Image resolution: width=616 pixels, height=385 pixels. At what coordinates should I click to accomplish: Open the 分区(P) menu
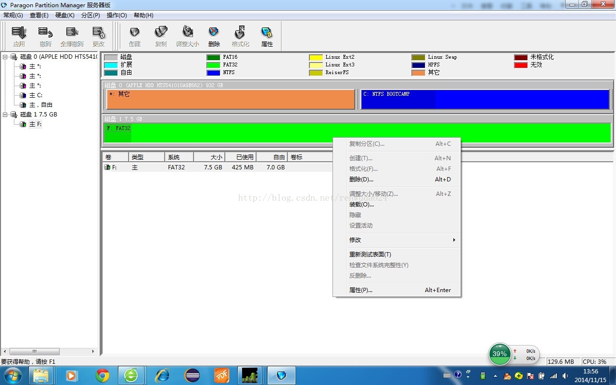(x=90, y=15)
